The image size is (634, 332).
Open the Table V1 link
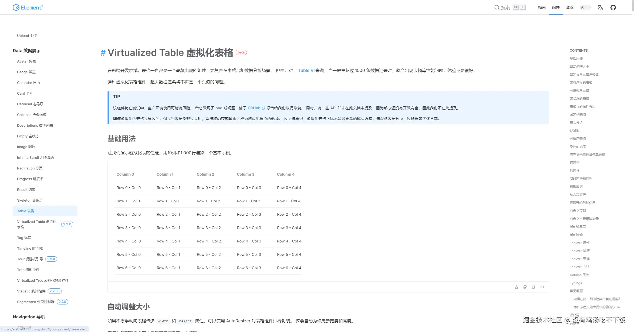click(307, 71)
